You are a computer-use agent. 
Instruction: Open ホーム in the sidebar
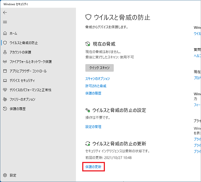tap(14, 34)
